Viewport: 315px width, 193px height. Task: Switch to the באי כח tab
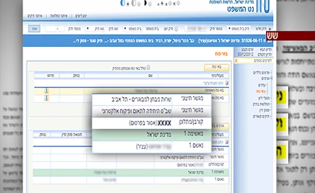click(217, 68)
